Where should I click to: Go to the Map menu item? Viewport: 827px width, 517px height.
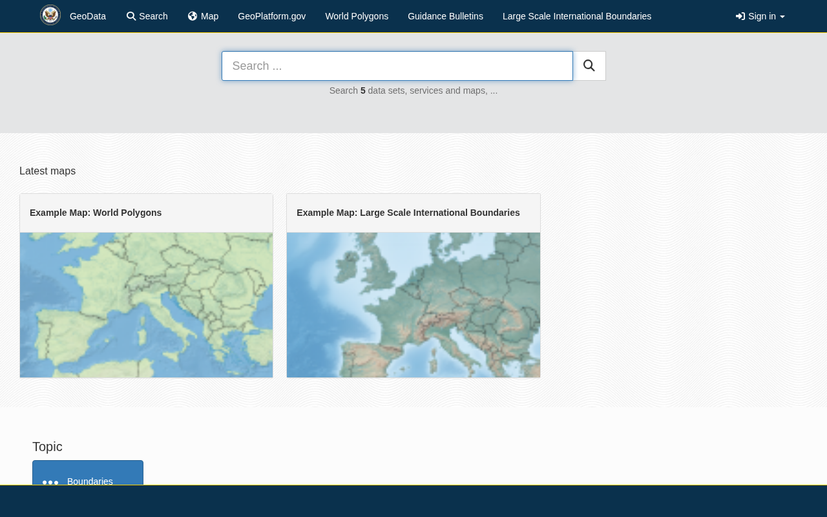[x=203, y=16]
